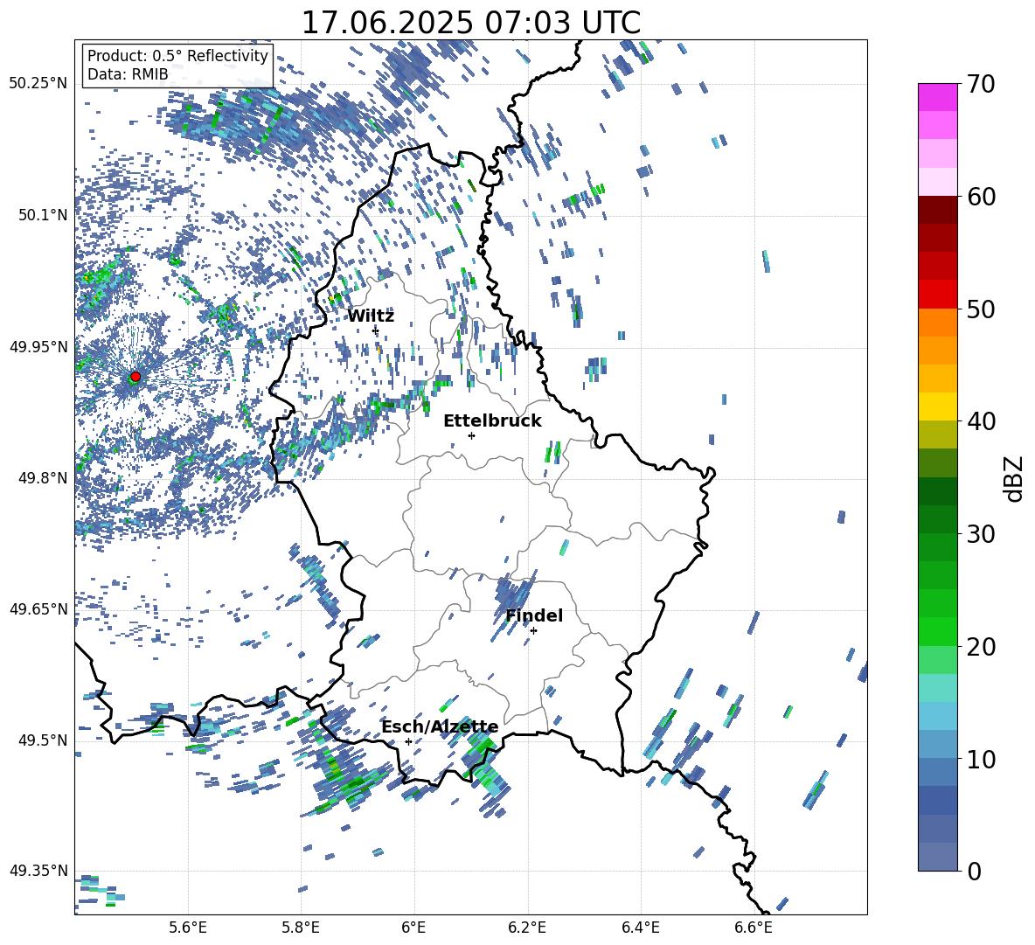
Task: Click the 50 value on colorbar
Action: [x=981, y=309]
